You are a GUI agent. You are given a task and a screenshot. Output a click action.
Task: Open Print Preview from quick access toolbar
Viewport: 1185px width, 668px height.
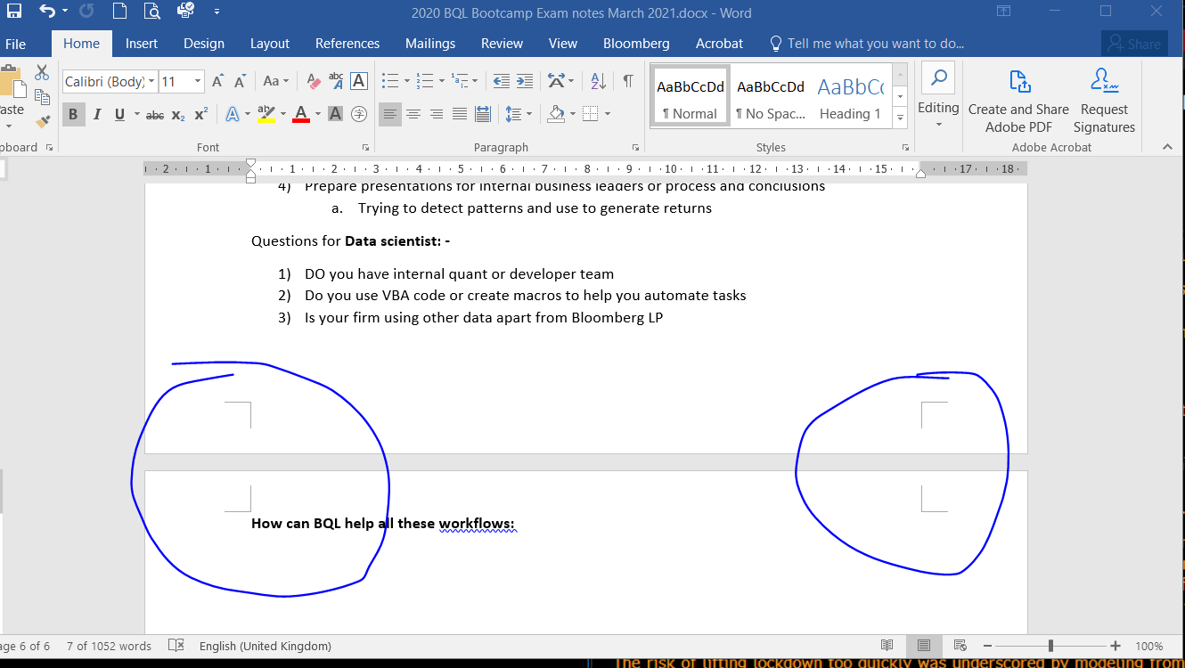tap(151, 12)
